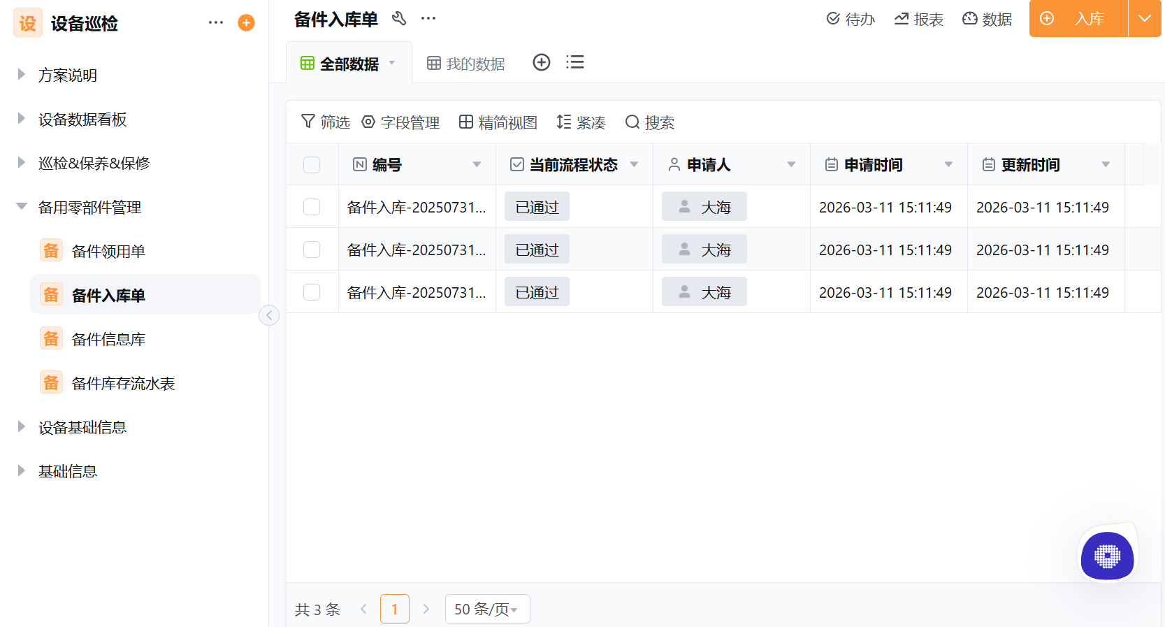
Task: Expand the 基础信息 tree node
Action: pos(22,470)
